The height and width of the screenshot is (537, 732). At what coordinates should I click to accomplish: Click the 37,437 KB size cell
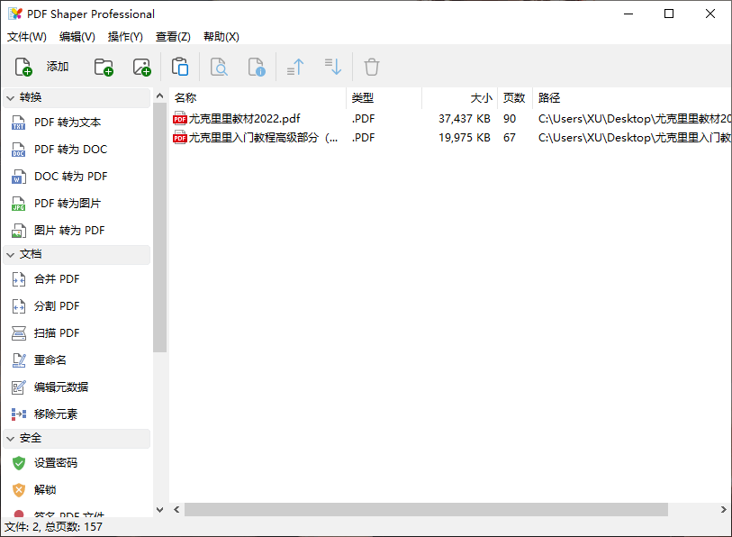click(x=464, y=119)
